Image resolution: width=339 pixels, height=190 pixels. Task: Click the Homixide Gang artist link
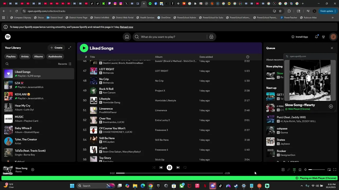pyautogui.click(x=111, y=102)
